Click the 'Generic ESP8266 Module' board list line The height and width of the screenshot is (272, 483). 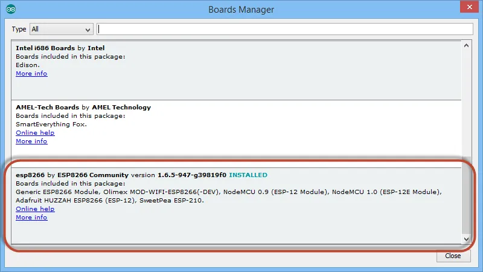[x=229, y=192]
